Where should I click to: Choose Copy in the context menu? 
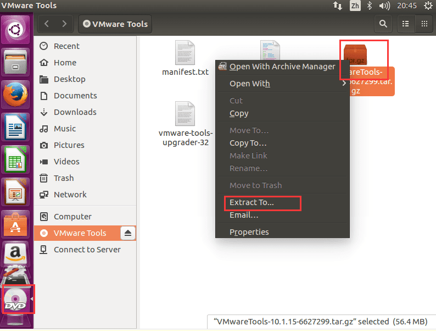[x=282, y=113]
